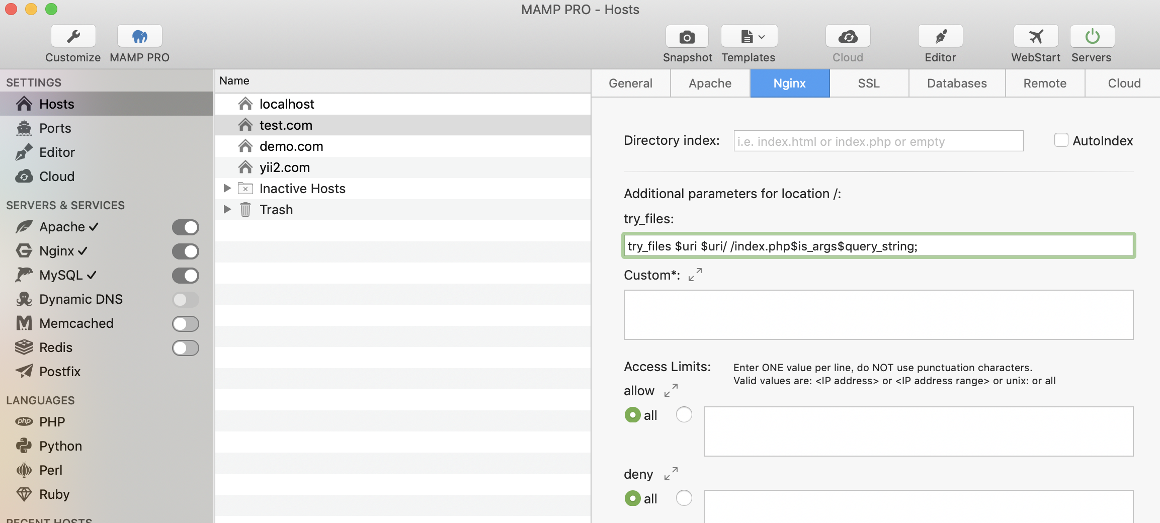Click the Cloud toolbar icon

[x=848, y=36]
